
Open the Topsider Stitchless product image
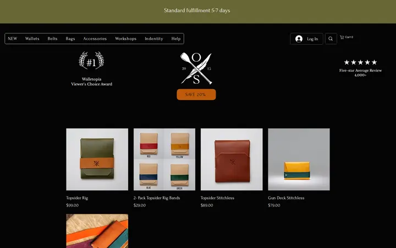(x=232, y=159)
